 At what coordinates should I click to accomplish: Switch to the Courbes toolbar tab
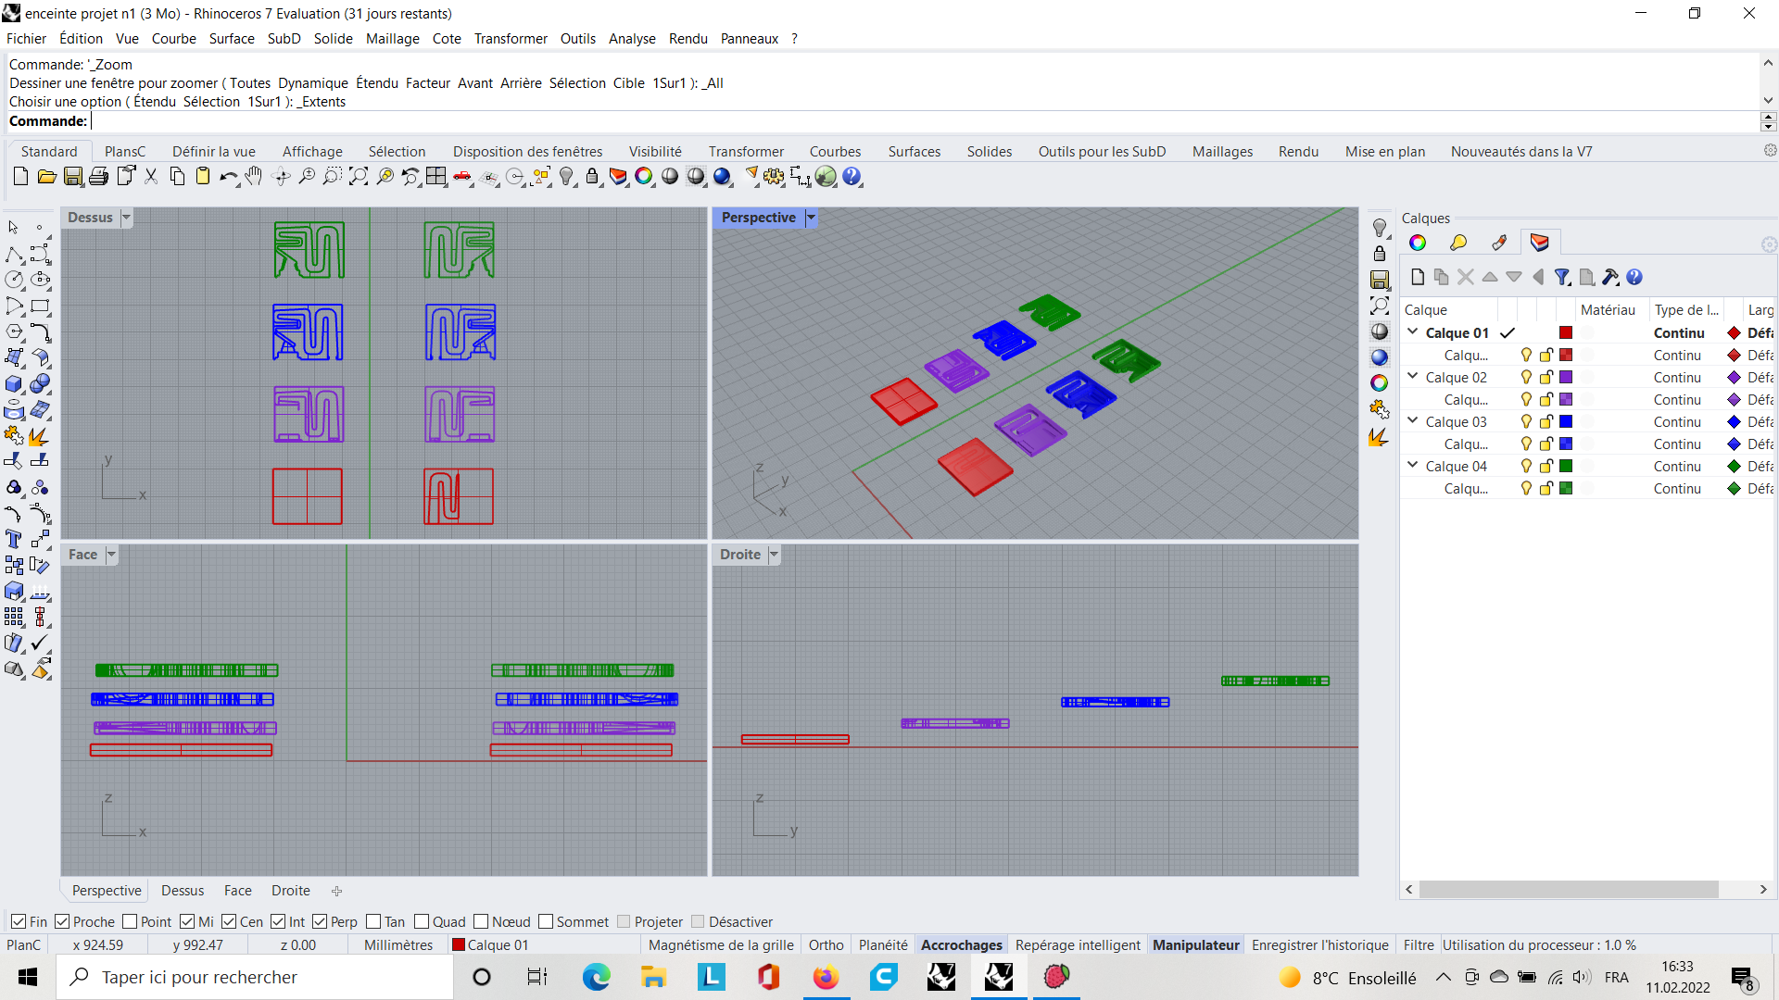[834, 151]
